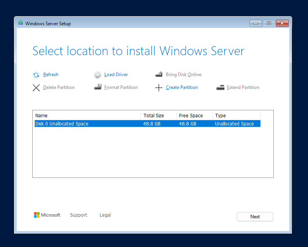The image size is (308, 247).
Task: Close the Windows Server Setup window
Action: tap(282, 23)
